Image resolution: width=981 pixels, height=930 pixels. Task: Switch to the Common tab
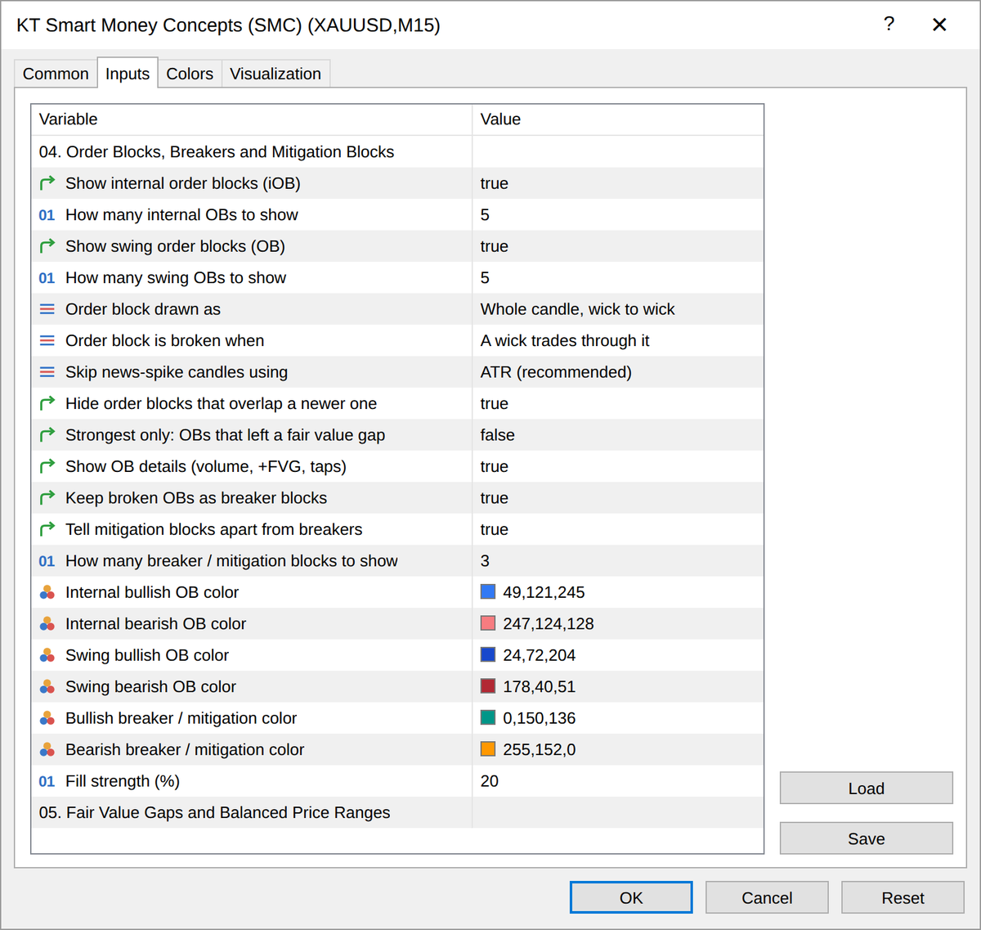(56, 74)
